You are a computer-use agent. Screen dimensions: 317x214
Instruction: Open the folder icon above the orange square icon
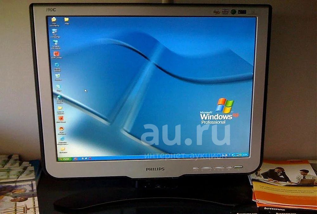60,108
